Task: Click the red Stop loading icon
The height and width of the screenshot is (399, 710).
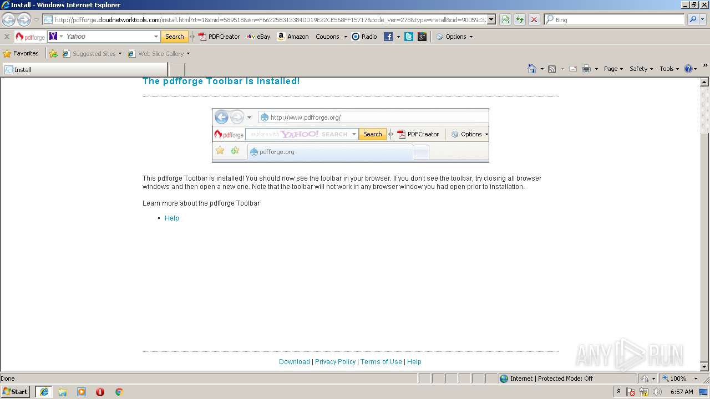Action: (x=534, y=20)
